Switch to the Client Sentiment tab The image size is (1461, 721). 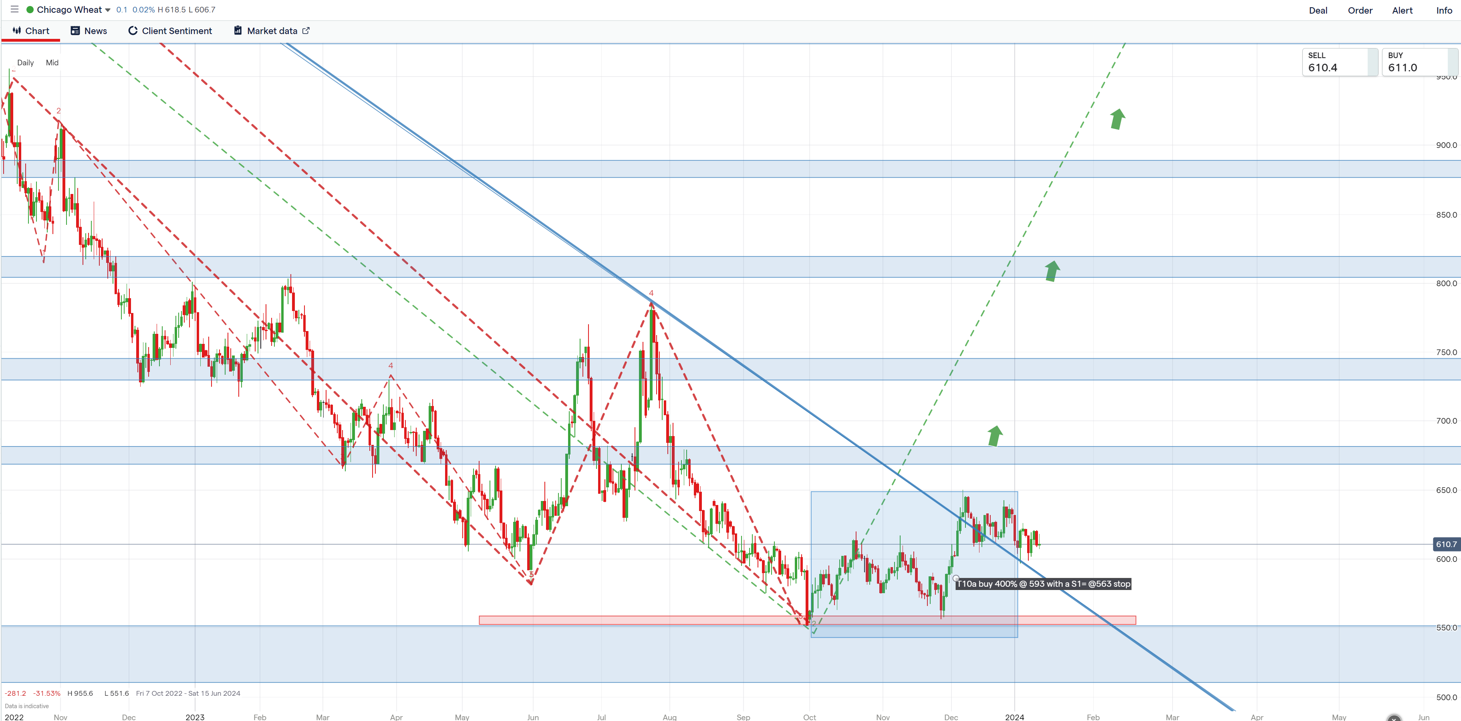176,30
